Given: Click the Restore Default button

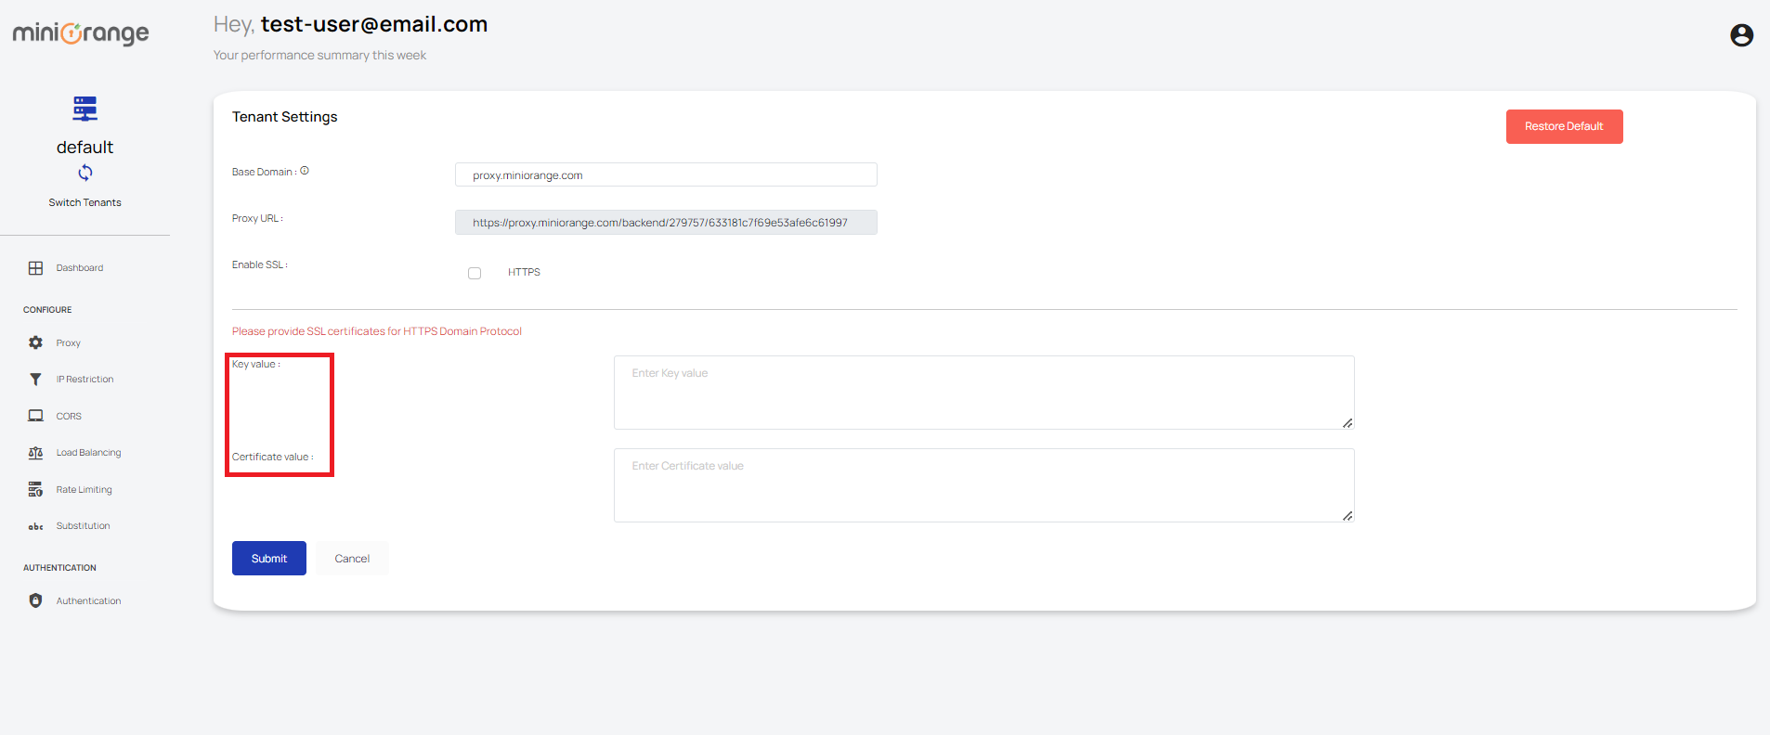Looking at the screenshot, I should point(1564,126).
